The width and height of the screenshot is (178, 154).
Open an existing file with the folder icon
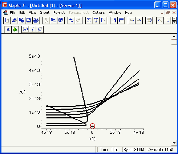[14, 20]
